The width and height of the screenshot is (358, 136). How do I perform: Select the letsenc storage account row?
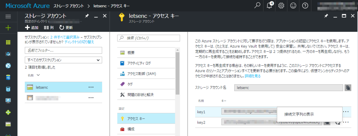[x=63, y=87]
